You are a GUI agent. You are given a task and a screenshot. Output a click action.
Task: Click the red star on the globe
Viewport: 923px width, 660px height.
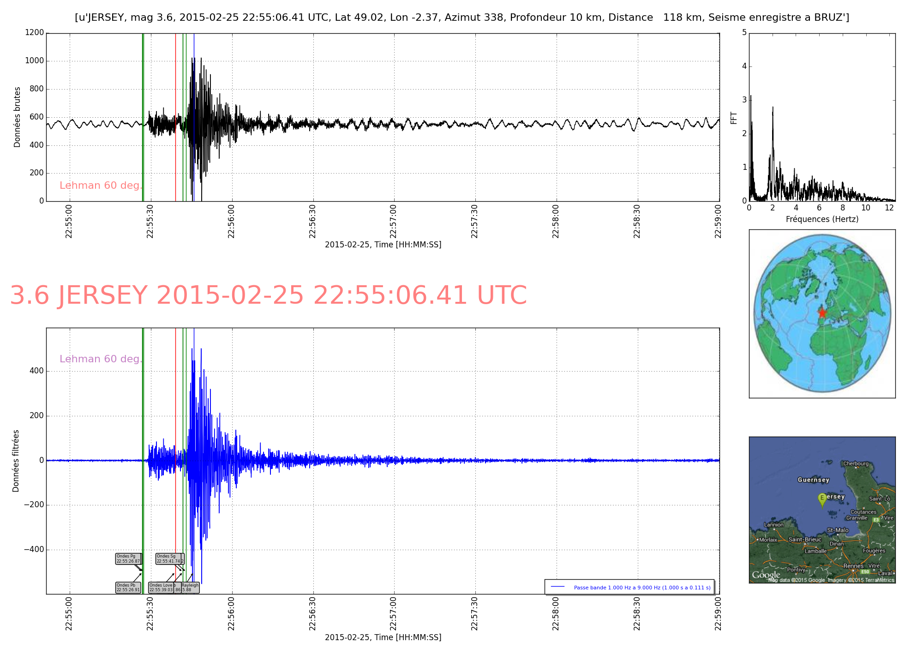coord(822,312)
